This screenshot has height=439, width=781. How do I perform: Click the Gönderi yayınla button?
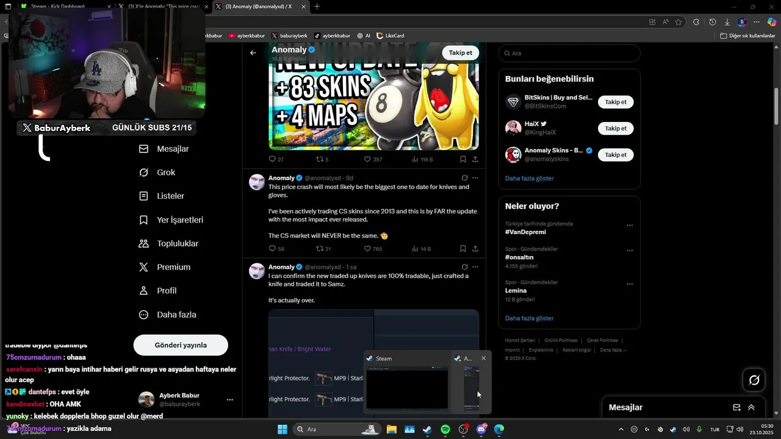[181, 345]
